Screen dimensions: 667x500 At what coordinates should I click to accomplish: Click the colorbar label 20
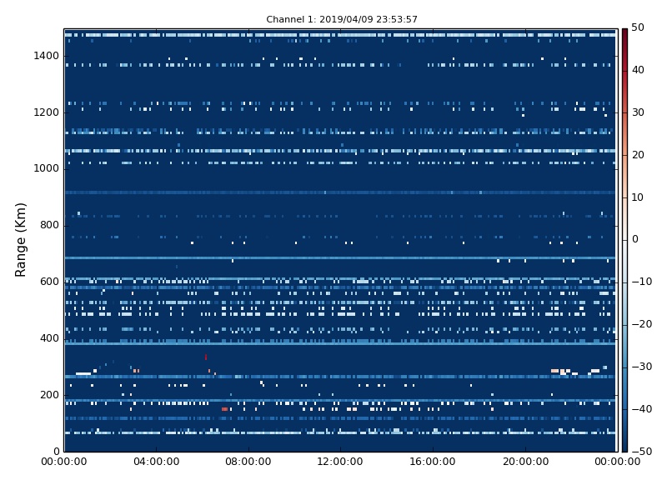638,155
